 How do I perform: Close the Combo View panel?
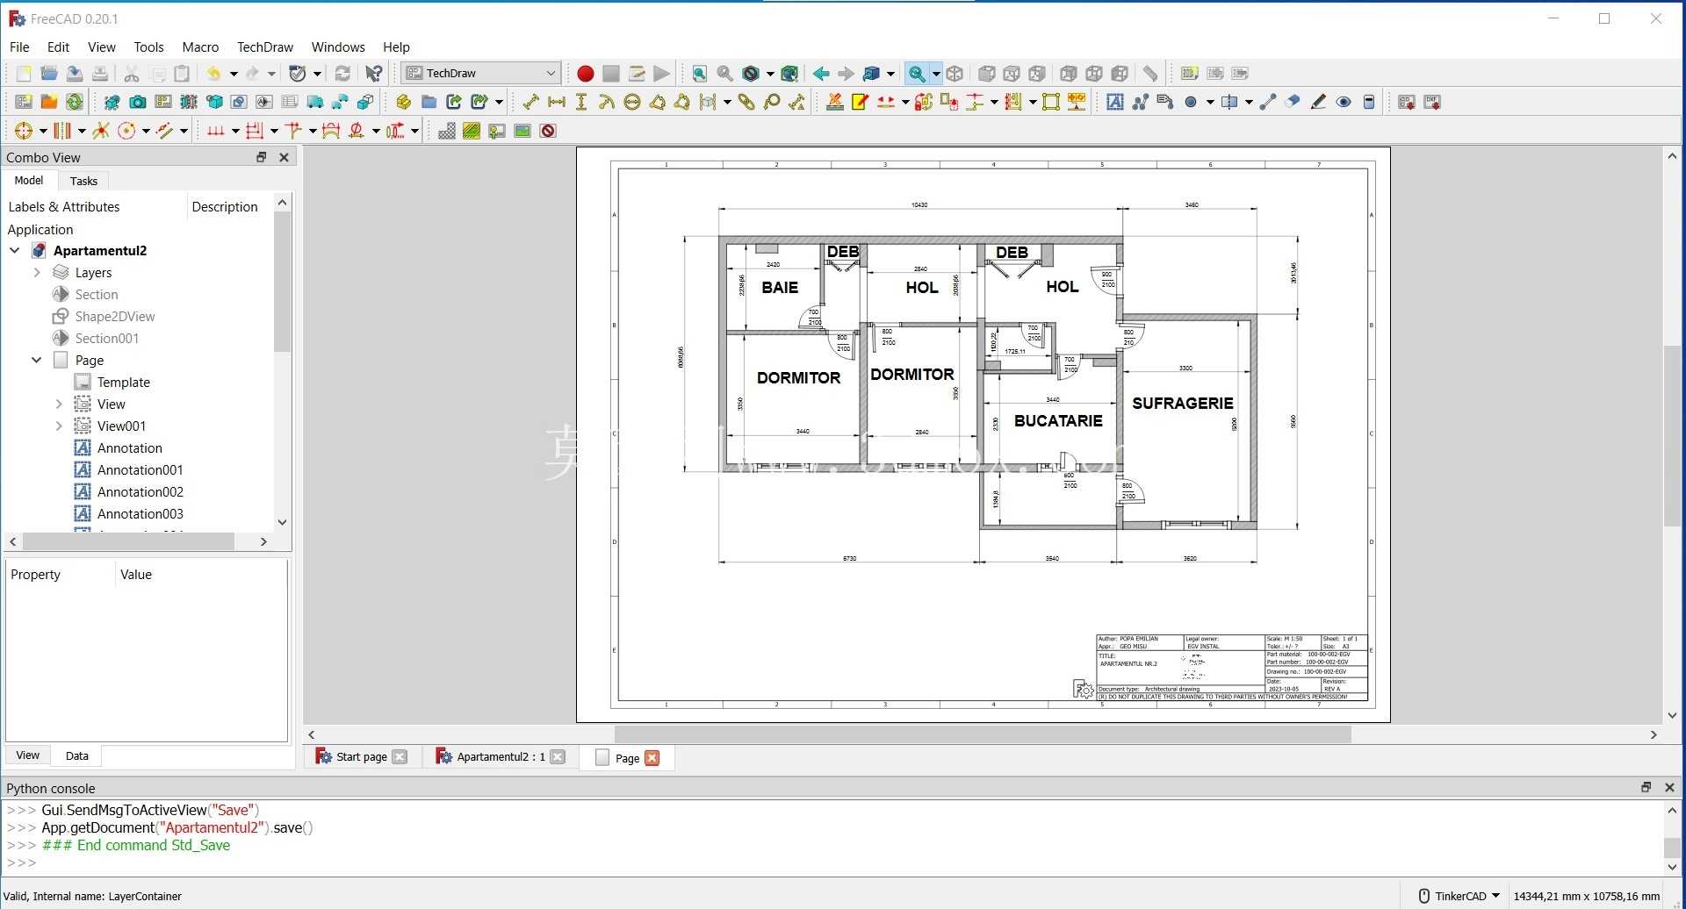click(284, 157)
